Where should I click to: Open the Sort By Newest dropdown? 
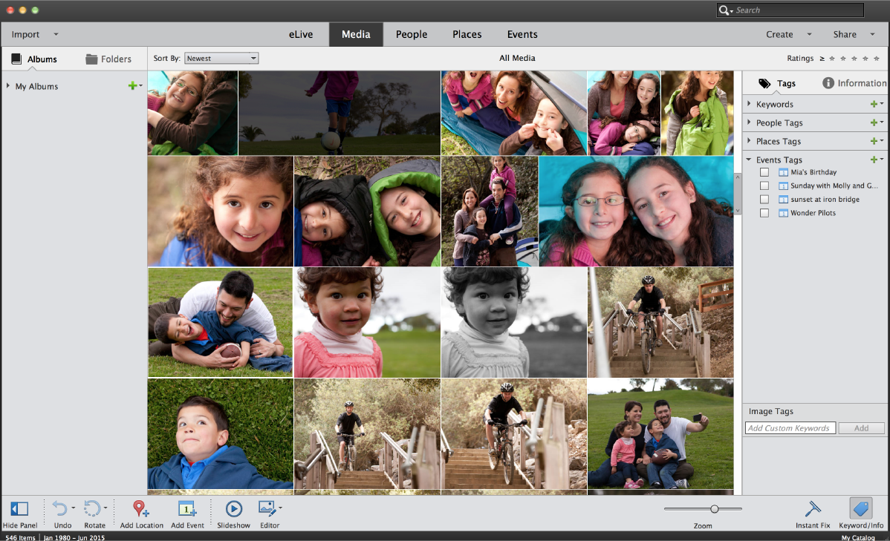pyautogui.click(x=221, y=59)
